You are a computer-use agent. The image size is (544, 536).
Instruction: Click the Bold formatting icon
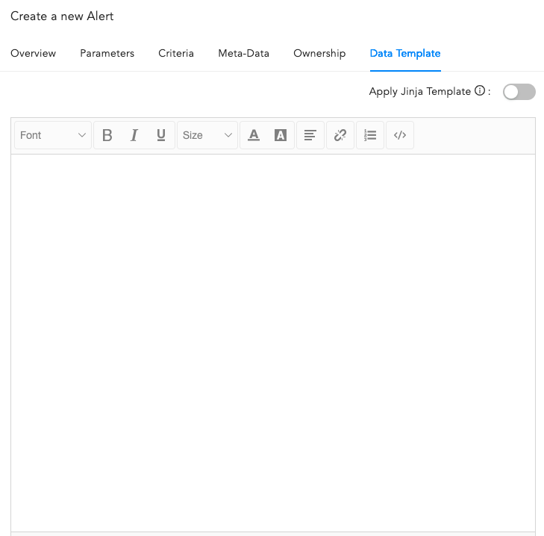pyautogui.click(x=107, y=135)
